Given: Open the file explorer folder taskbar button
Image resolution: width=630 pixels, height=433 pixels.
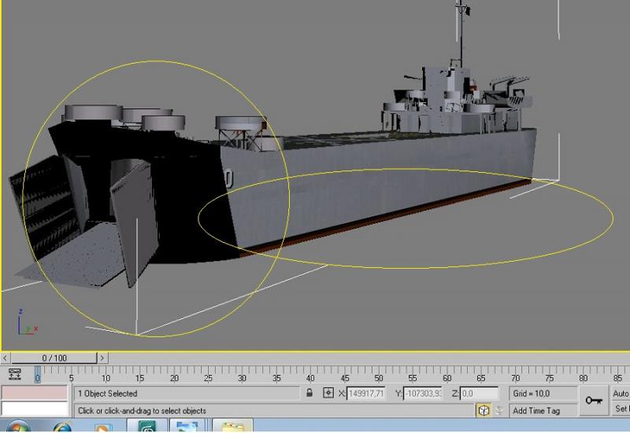Looking at the screenshot, I should click(x=232, y=426).
